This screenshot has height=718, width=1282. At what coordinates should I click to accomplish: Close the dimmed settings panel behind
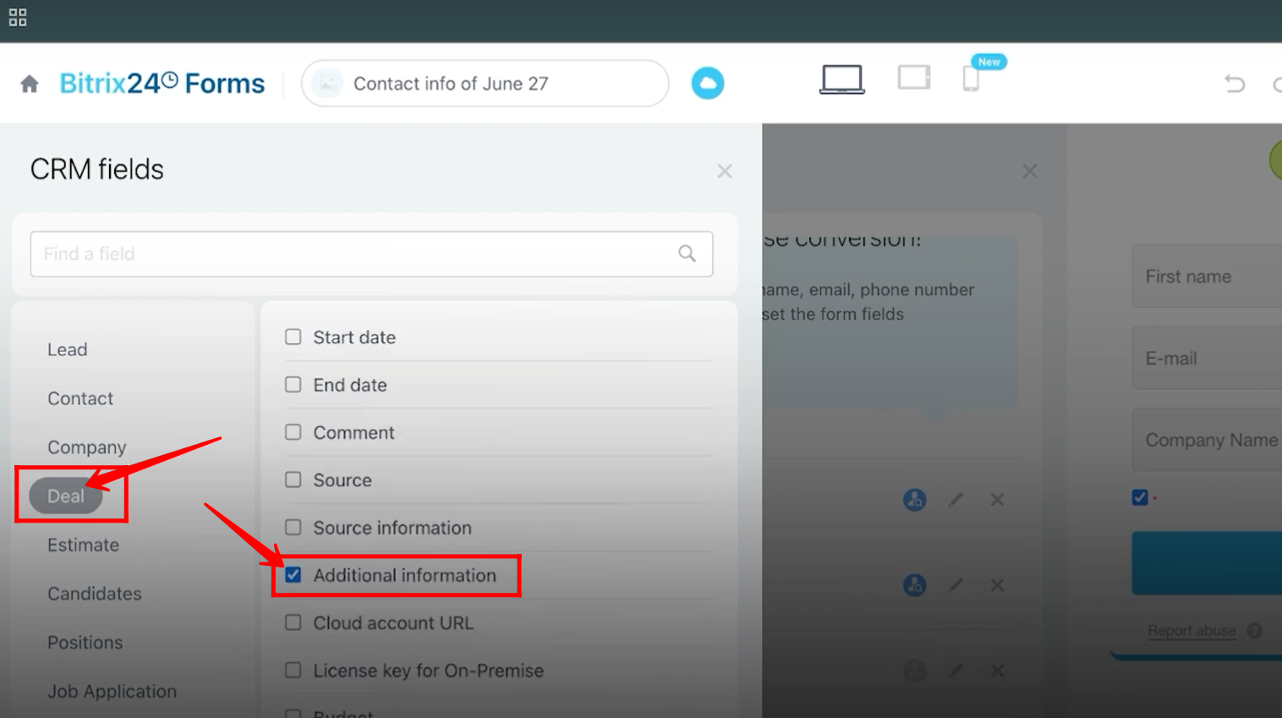[1029, 171]
